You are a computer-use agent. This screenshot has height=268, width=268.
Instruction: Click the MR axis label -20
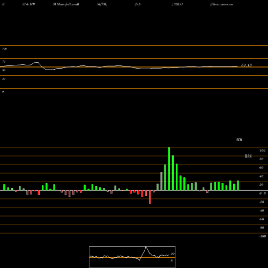pyautogui.click(x=262, y=202)
